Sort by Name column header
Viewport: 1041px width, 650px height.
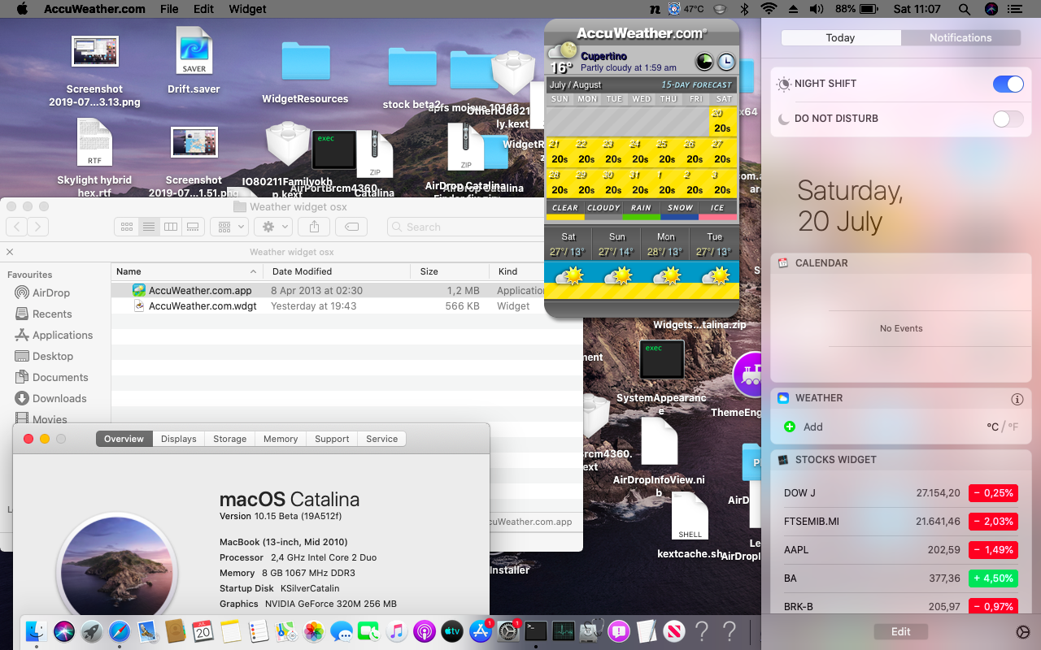187,271
